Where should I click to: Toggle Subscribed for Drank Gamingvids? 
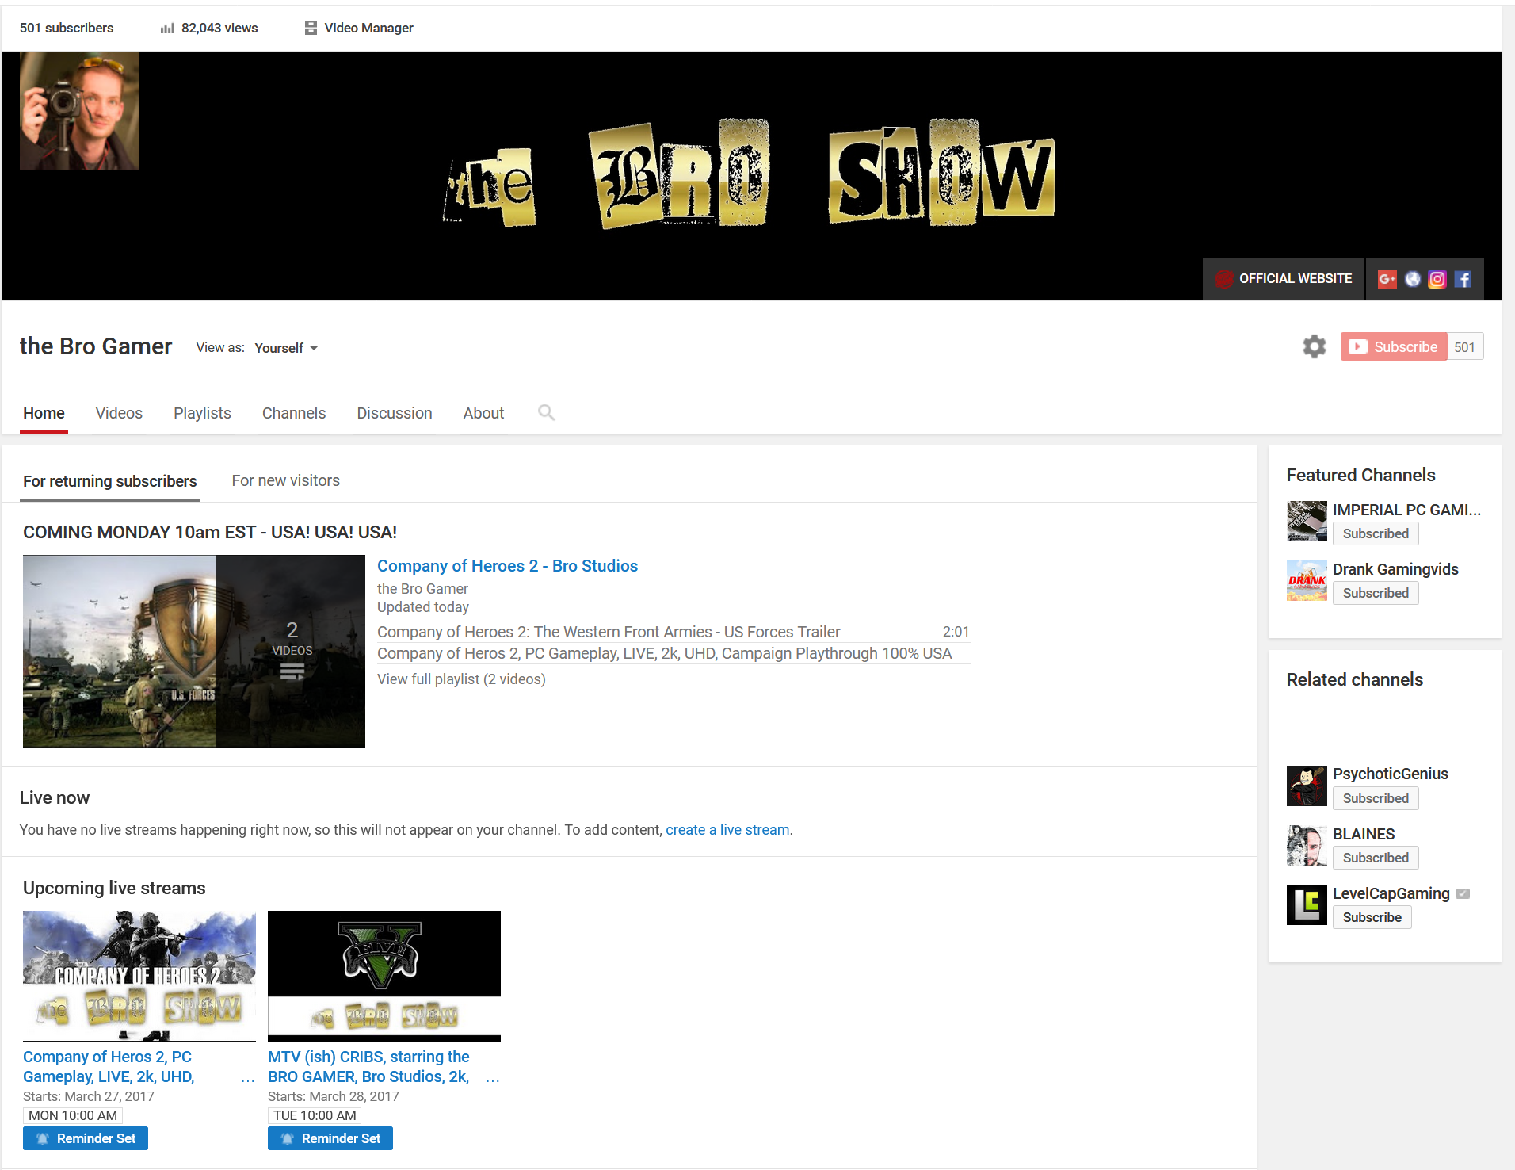[x=1376, y=593]
